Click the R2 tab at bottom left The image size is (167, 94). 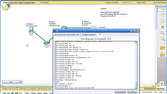click(11, 82)
